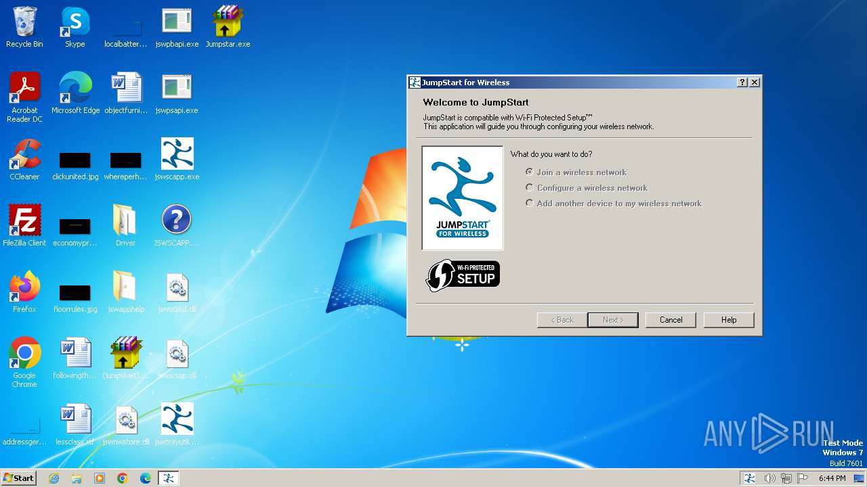Screen dimensions: 867x487
Task: Select the jswscsup.dll file icon
Action: coord(177,358)
